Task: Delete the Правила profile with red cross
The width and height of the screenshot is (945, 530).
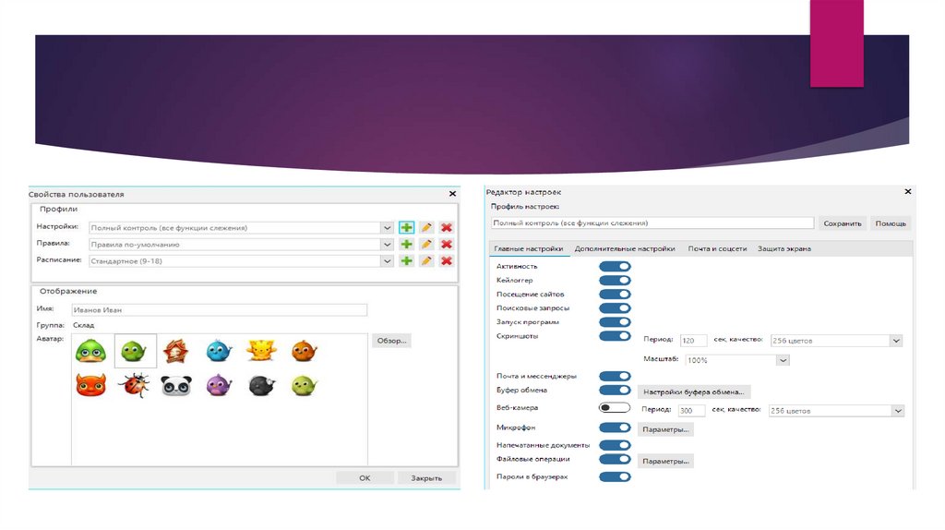Action: click(446, 244)
